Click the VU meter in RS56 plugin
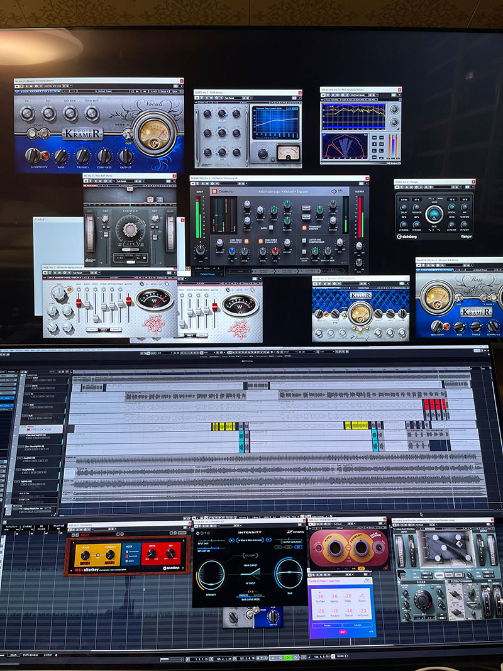 pos(289,152)
